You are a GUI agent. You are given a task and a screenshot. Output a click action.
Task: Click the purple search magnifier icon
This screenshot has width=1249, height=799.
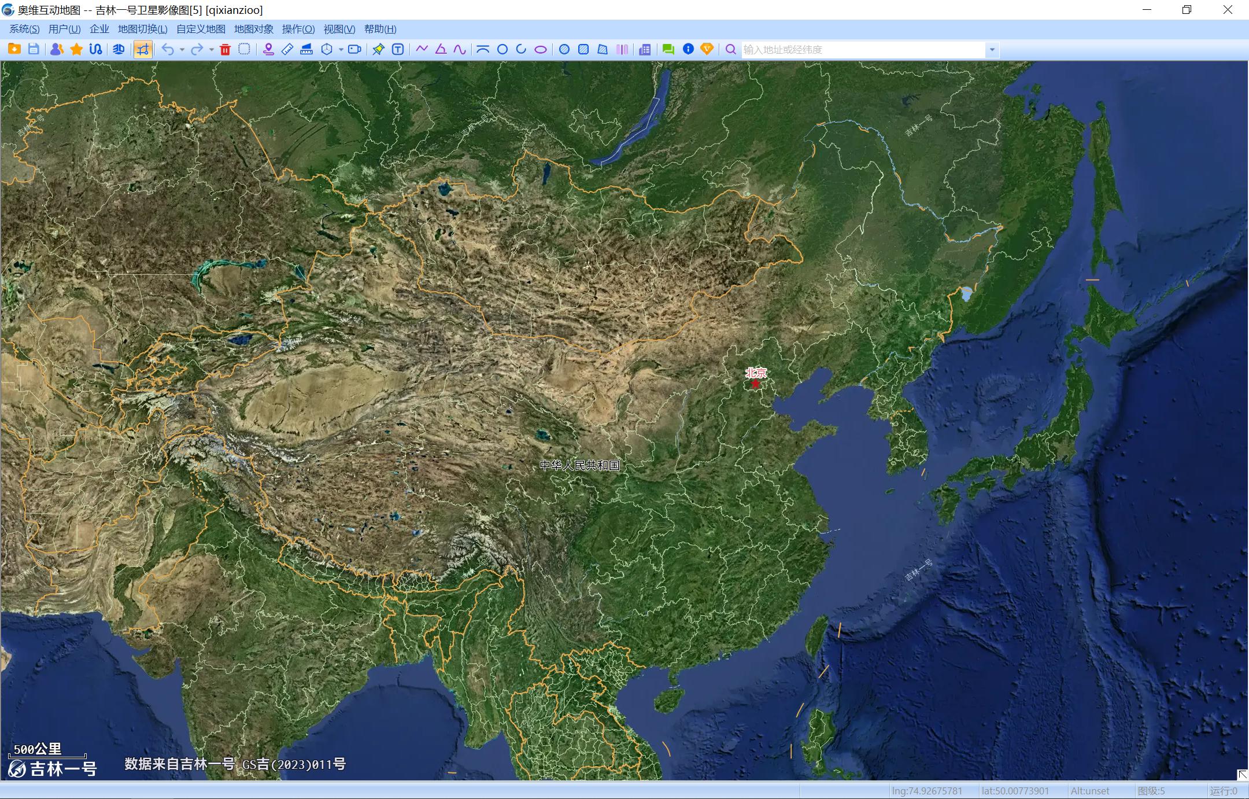point(731,49)
